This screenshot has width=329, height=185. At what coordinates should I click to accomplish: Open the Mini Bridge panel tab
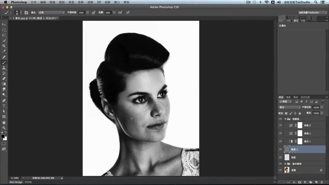[16, 182]
